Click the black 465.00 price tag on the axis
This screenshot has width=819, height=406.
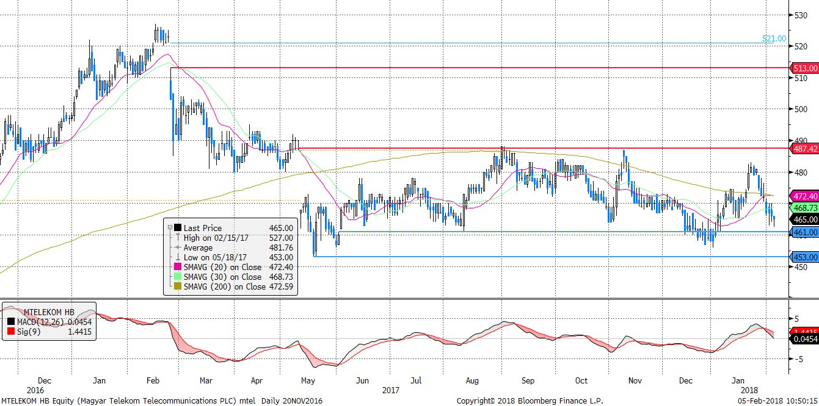tap(804, 219)
